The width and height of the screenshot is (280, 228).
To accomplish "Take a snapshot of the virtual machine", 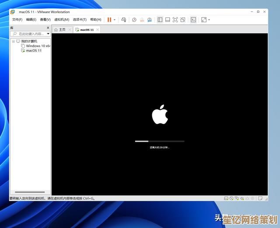I will (x=134, y=20).
